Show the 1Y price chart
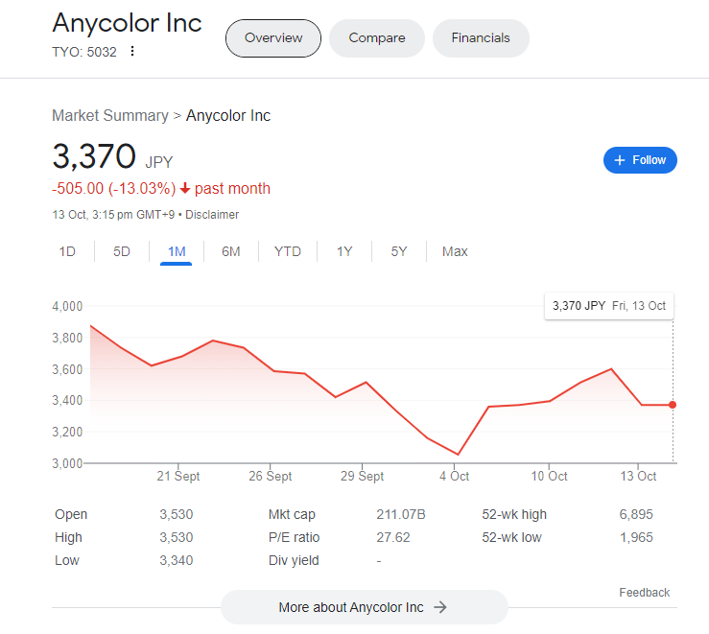The height and width of the screenshot is (634, 709). pyautogui.click(x=344, y=251)
